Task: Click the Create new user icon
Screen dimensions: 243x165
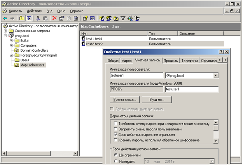Action: [x=102, y=18]
